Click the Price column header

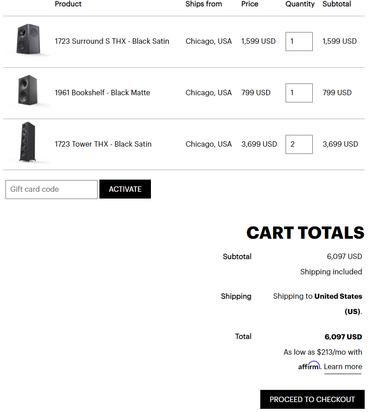click(250, 4)
